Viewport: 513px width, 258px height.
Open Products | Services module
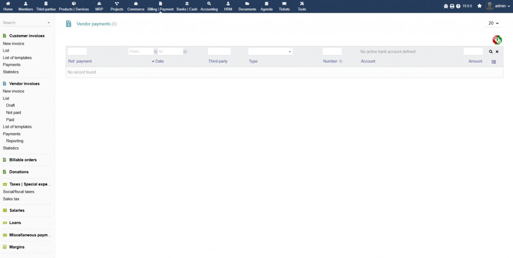(74, 7)
